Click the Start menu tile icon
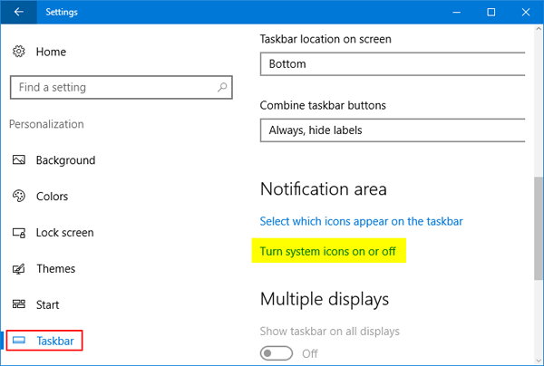 pos(19,305)
